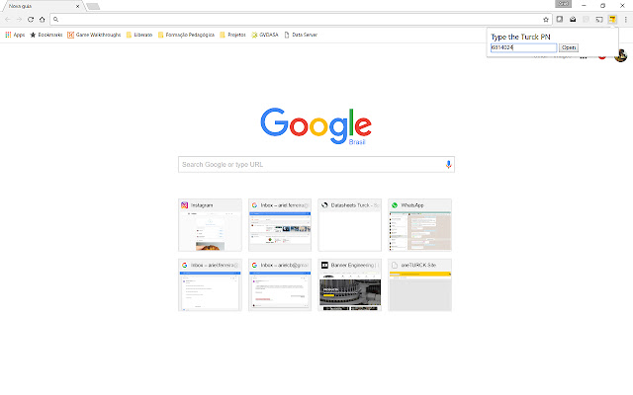Click the Google search box
Viewport: 633px width, 395px height.
pos(316,165)
